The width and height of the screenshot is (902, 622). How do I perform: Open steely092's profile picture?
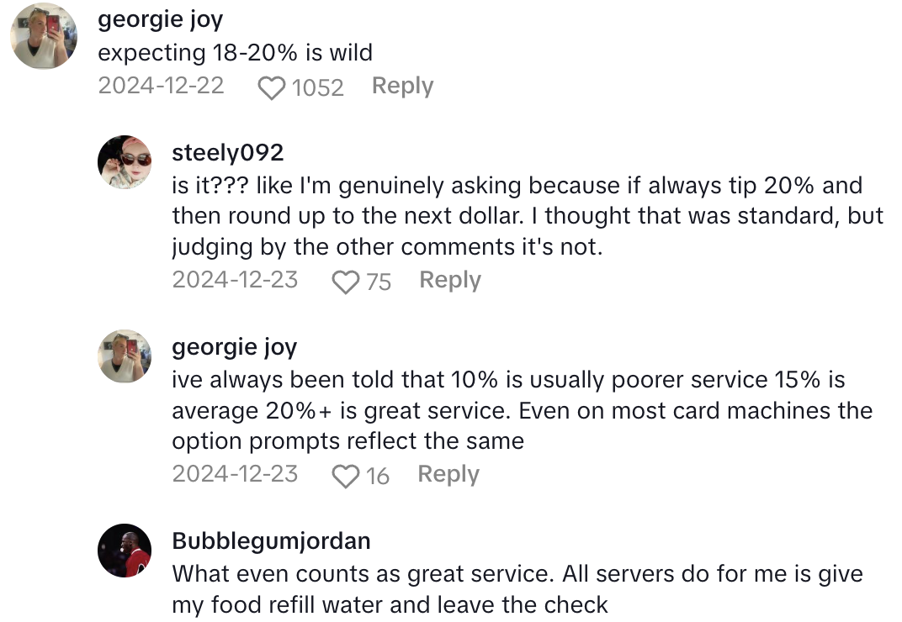pos(125,161)
